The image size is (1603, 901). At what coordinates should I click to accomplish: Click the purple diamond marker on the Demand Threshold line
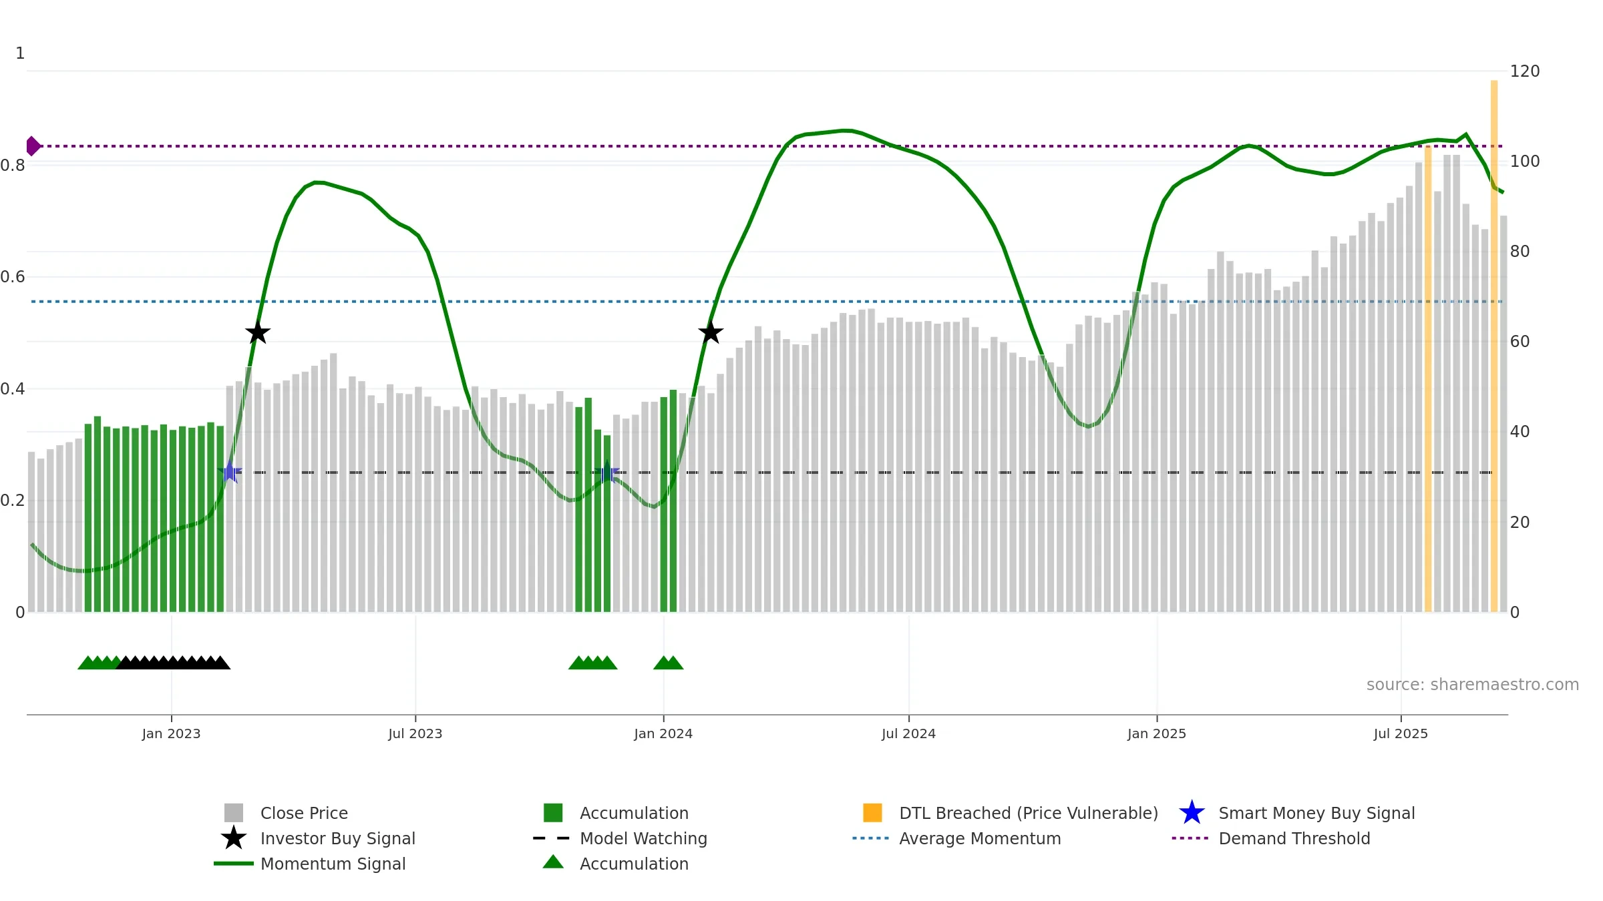(x=32, y=146)
